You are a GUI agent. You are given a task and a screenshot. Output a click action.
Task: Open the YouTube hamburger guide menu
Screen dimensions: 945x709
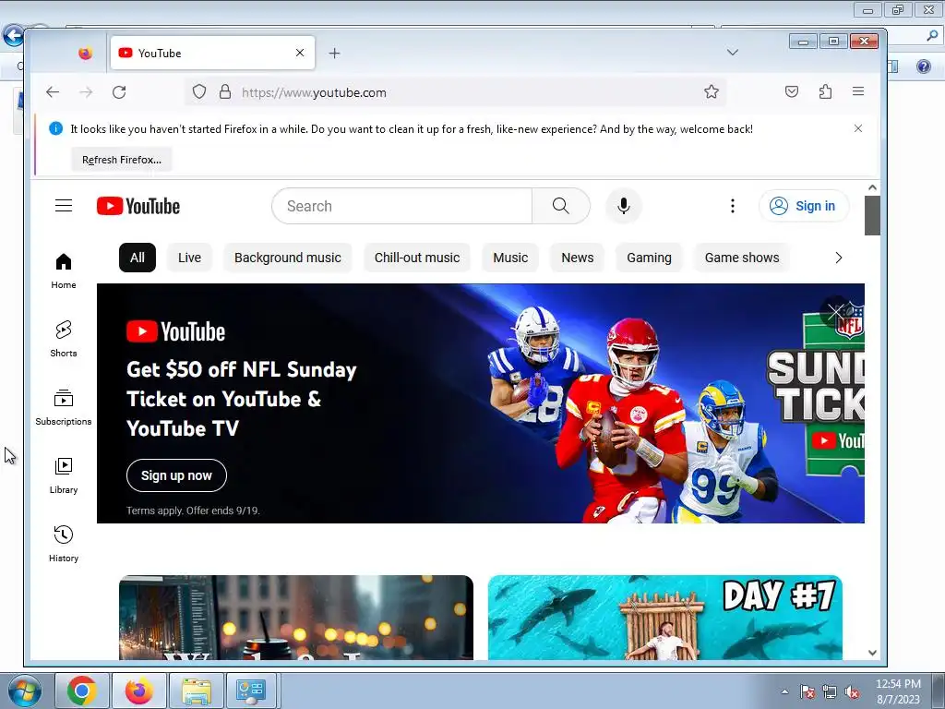coord(64,206)
